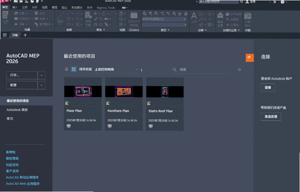Viewport: 300px width, 192px height.
Task: Select the Circle drawing tool
Action: pos(69,19)
